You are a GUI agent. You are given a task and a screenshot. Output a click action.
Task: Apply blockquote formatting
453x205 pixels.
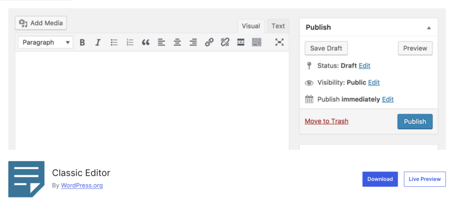(146, 42)
